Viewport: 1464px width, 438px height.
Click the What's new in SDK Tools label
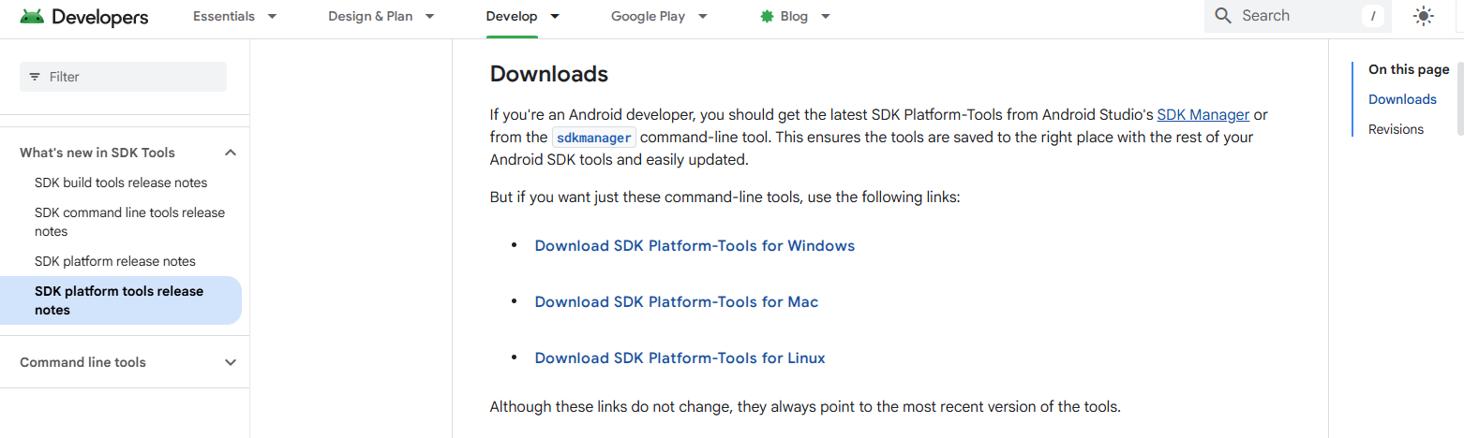coord(97,153)
